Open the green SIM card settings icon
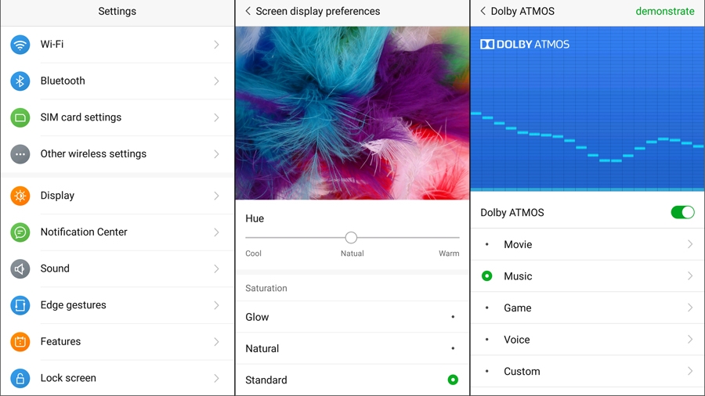 (20, 117)
